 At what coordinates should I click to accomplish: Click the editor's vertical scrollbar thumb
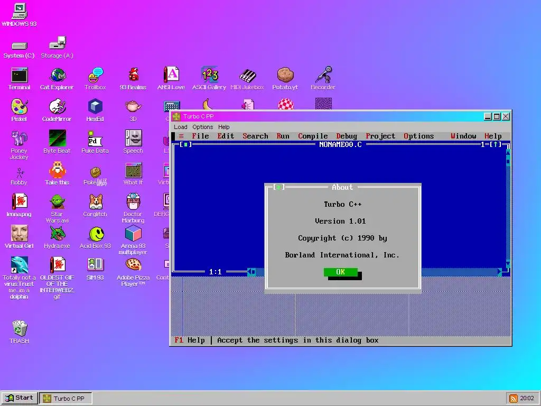(508, 161)
